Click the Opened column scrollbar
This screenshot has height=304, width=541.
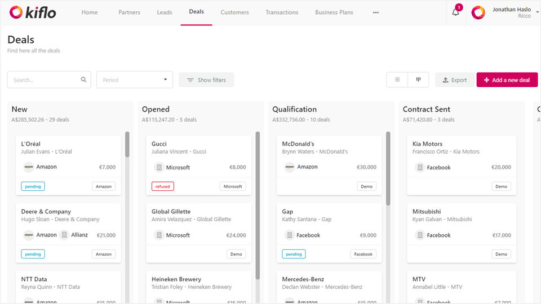[258, 205]
